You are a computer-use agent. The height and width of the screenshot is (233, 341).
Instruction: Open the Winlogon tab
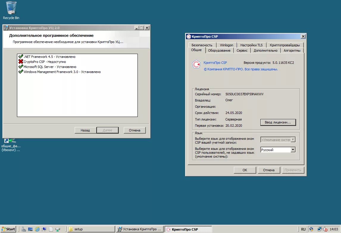[x=226, y=45]
